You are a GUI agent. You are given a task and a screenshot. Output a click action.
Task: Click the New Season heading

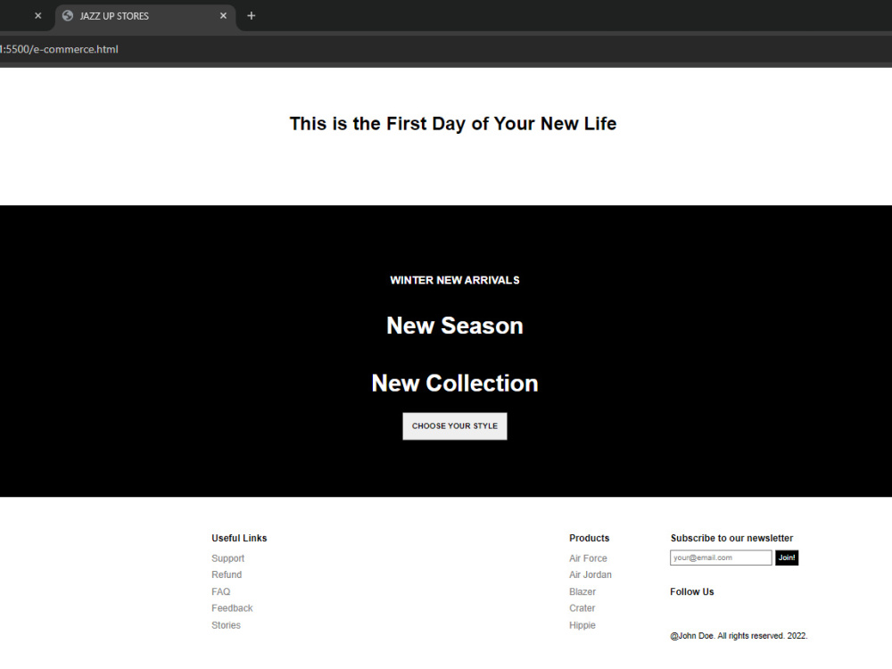tap(455, 326)
